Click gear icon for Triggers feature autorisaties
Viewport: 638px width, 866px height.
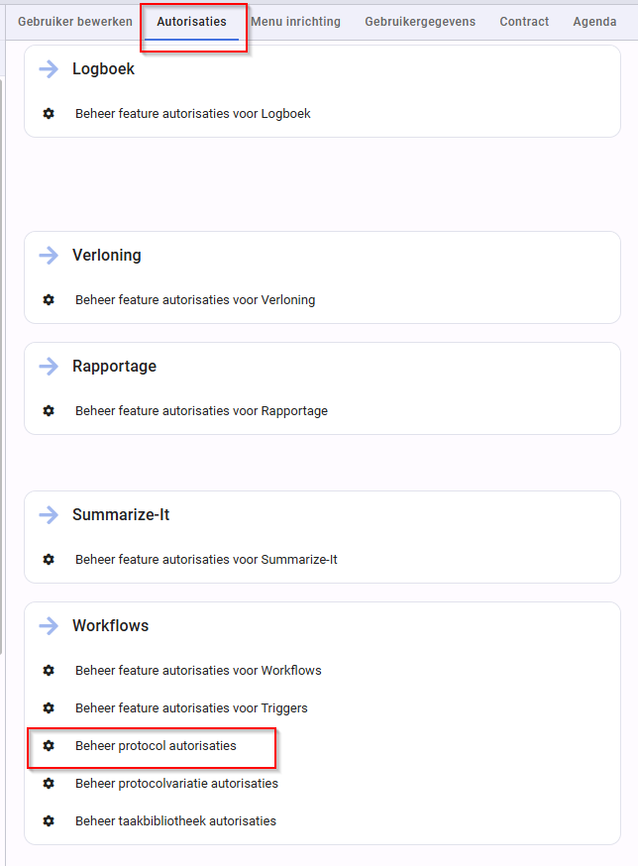coord(49,707)
